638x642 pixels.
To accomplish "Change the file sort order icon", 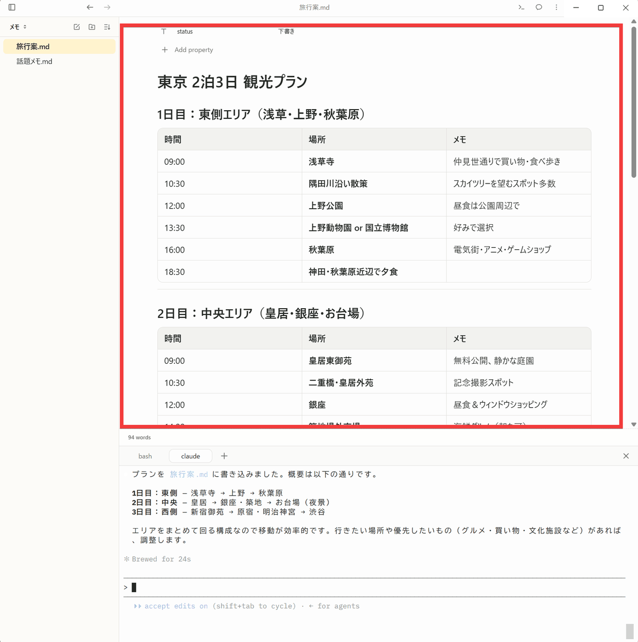I will coord(107,27).
